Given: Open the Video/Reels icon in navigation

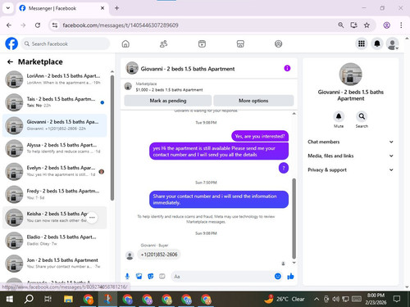Looking at the screenshot, I should coord(202,43).
